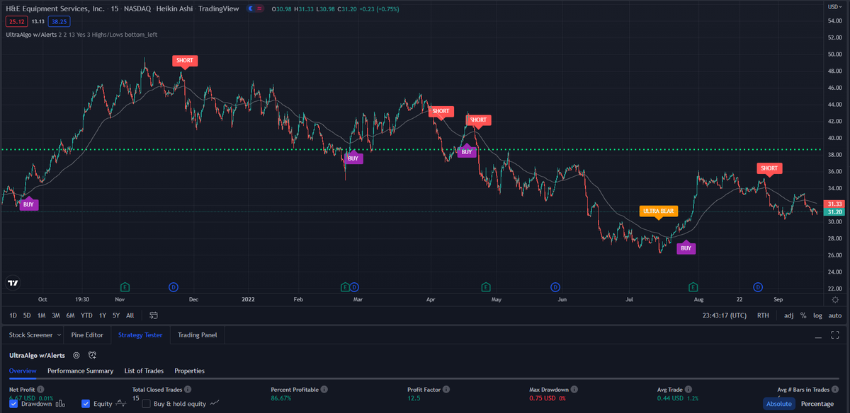This screenshot has height=413, width=850.
Task: Click the dividend D marker near September
Action: (x=758, y=286)
